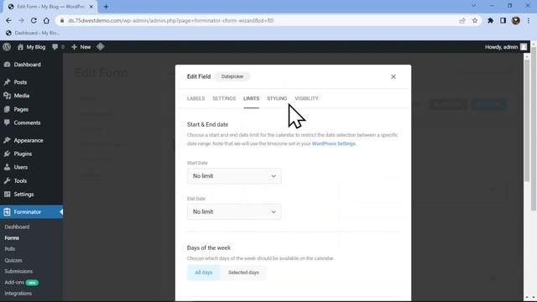Open tab search chevron in title bar
Image resolution: width=537 pixels, height=302 pixels.
pos(473,6)
